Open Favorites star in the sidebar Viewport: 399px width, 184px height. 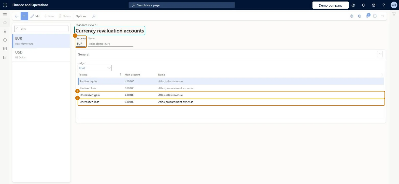(5, 31)
